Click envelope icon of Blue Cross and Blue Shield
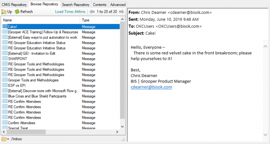This screenshot has width=270, height=144. click(x=5, y=96)
